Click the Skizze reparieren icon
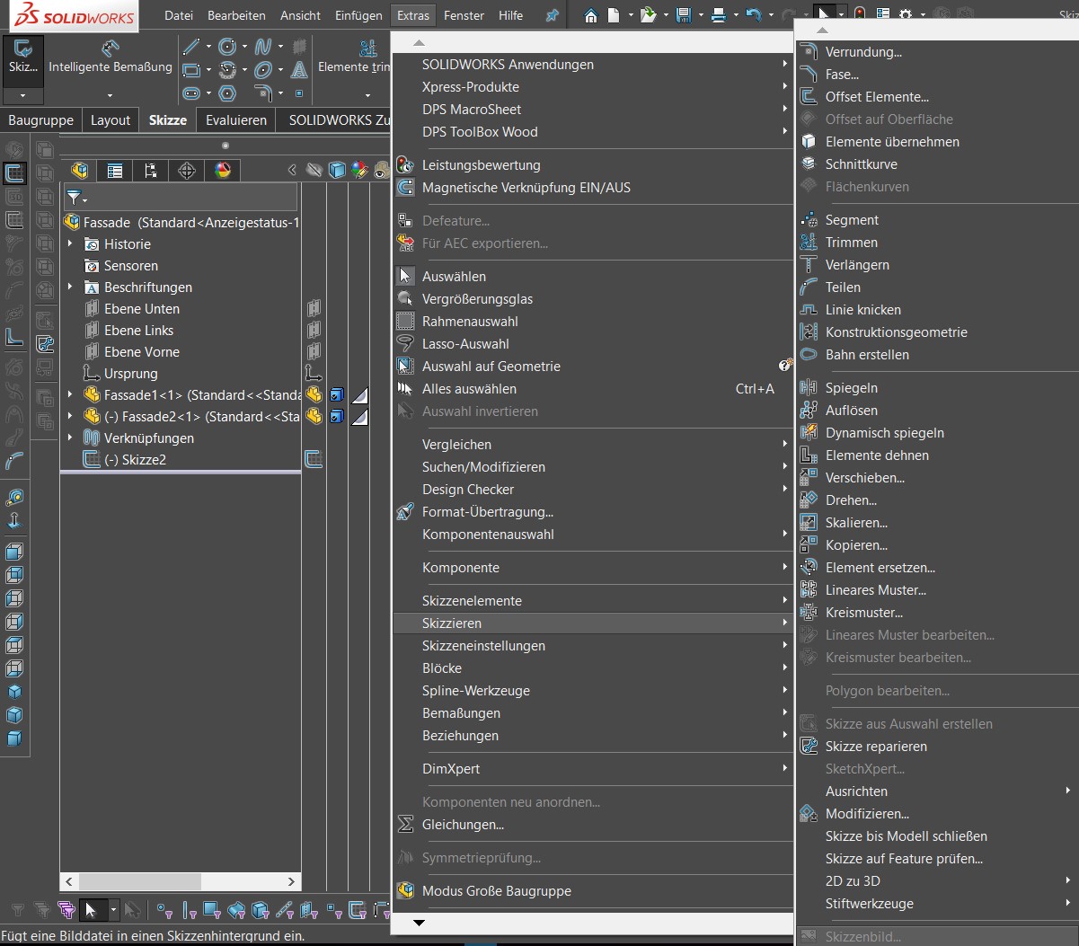Viewport: 1079px width, 946px height. point(809,747)
